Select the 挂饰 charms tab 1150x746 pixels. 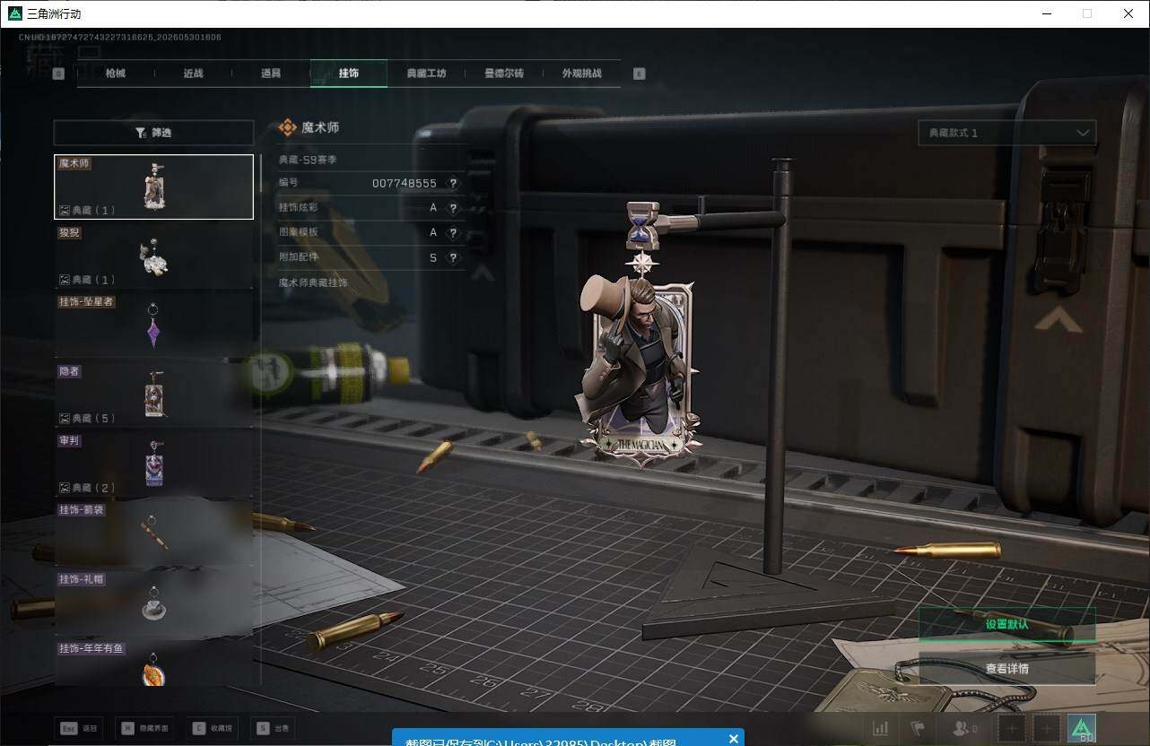[x=349, y=74]
